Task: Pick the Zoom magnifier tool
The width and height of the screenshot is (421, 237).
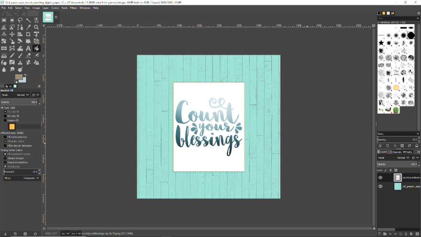Action: point(37,28)
